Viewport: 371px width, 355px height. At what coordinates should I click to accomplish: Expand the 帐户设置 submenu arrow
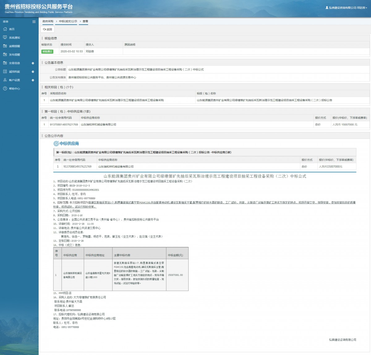point(33,80)
